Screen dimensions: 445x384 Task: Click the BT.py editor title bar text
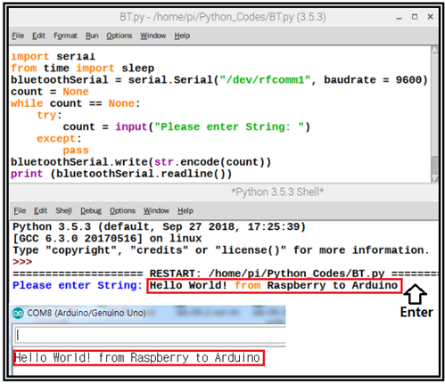click(223, 17)
